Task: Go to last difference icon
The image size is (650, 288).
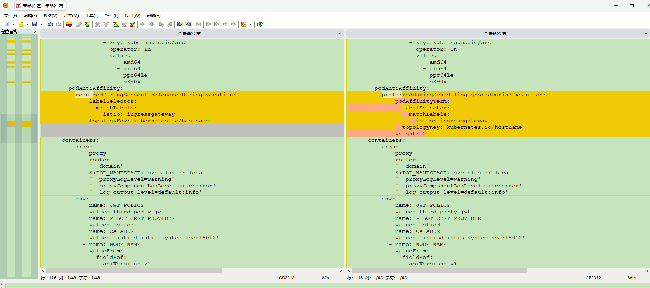Action: point(133,24)
